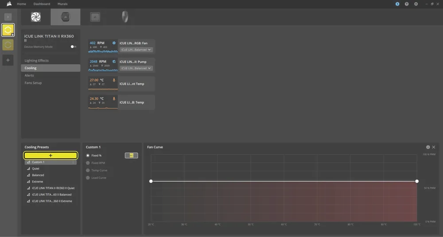Click the gear icon on Pump RPM card
Screen dimensions: 443x237
pyautogui.click(x=114, y=62)
